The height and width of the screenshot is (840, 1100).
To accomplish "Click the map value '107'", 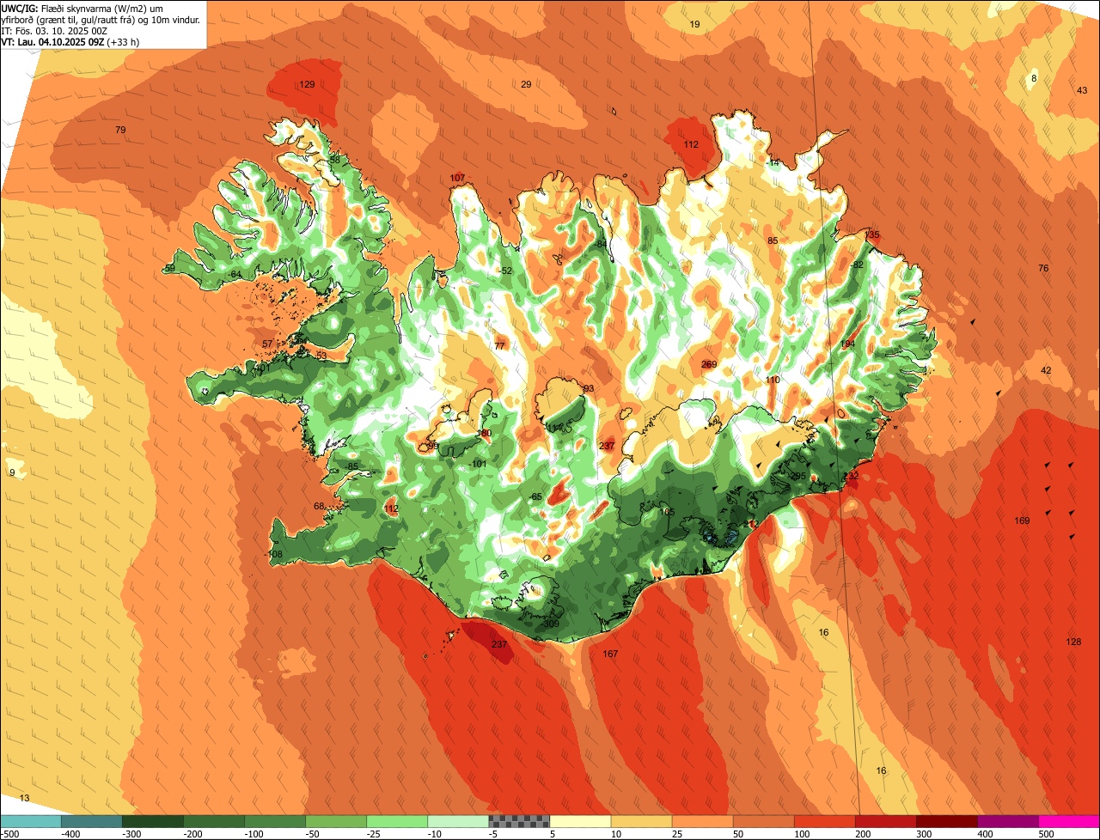I will tap(457, 178).
